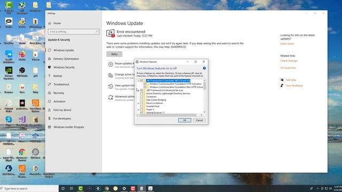The width and height of the screenshot is (342, 192).
Task: Click the Change active hours icon
Action: 111,75
